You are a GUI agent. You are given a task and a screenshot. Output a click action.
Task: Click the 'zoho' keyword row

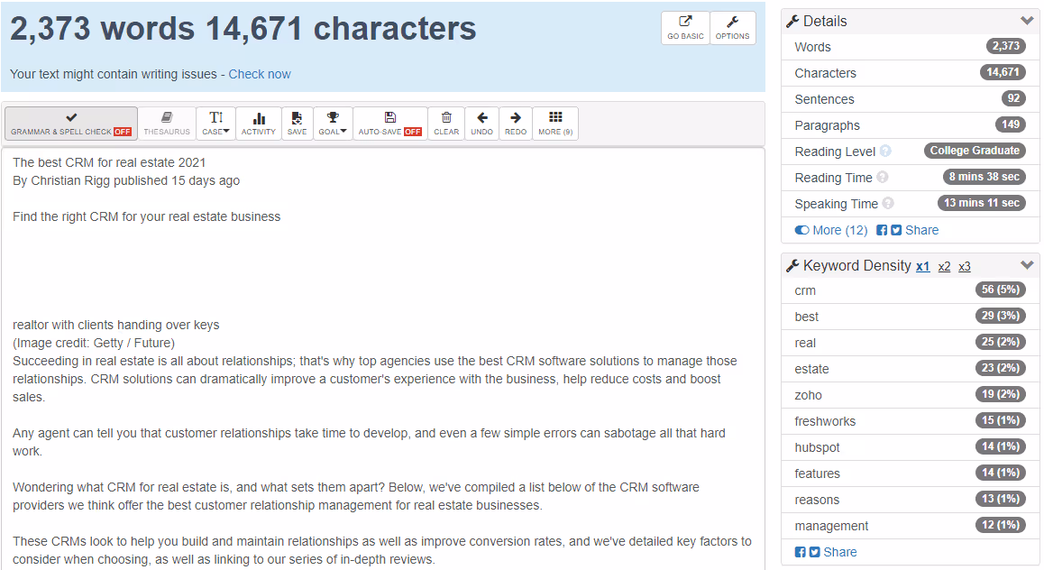click(x=911, y=395)
